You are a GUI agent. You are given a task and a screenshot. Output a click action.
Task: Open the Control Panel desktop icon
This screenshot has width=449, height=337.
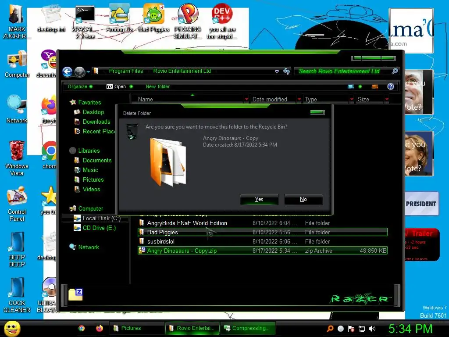(17, 204)
